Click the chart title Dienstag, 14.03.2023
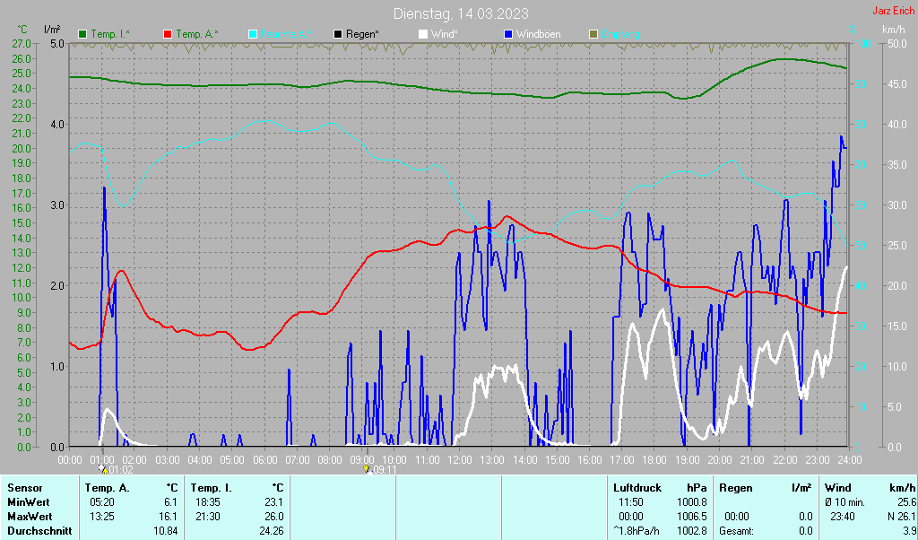The image size is (918, 540). tap(461, 13)
